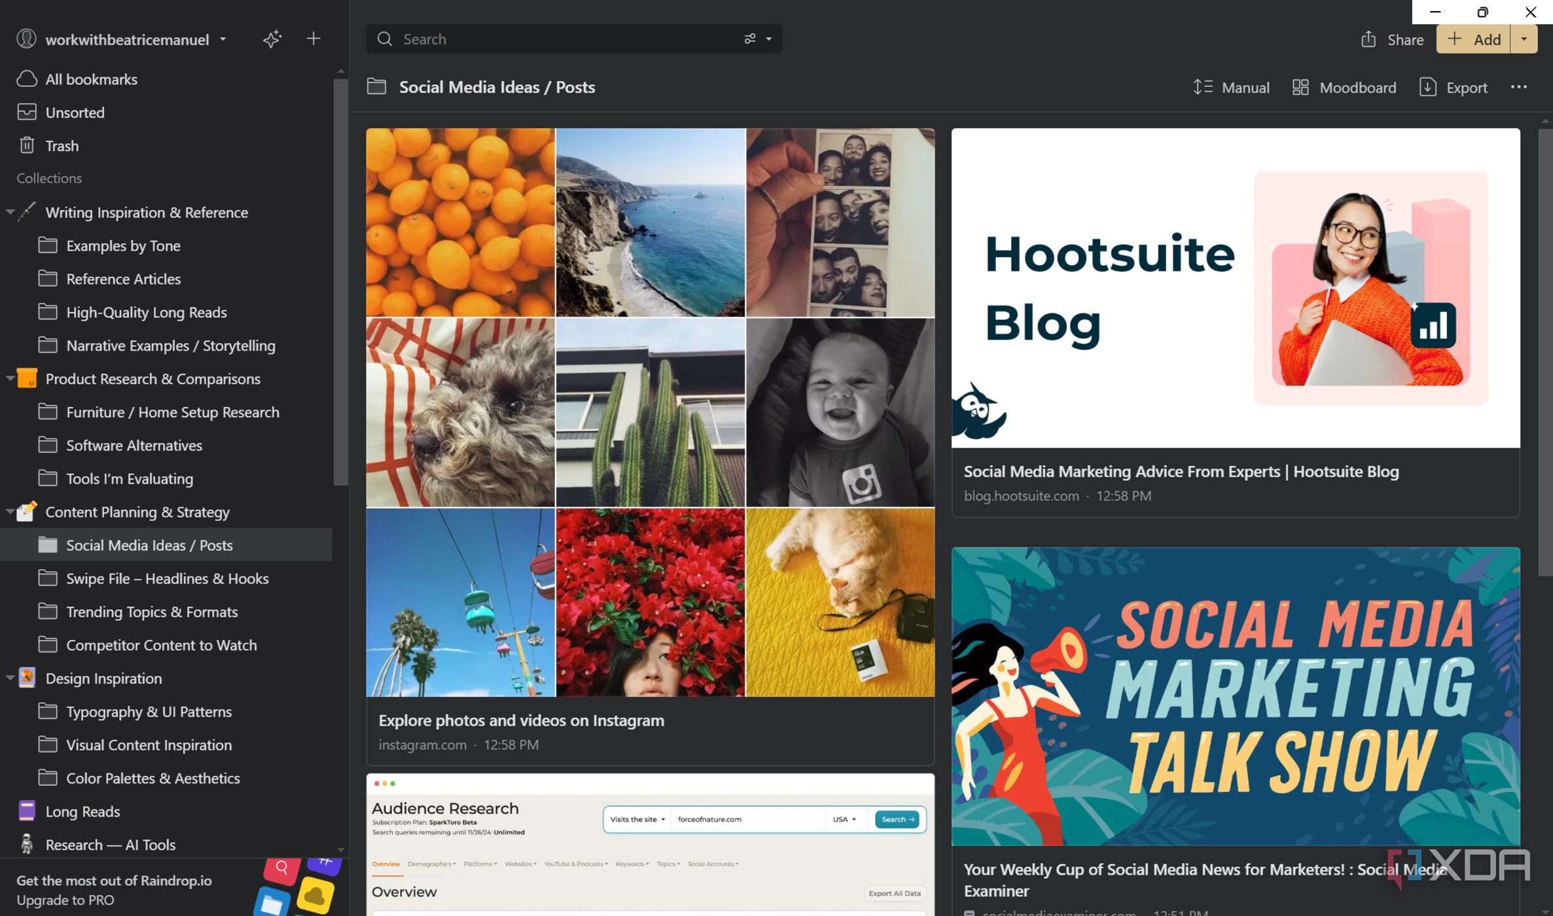Open the search options dropdown caret

(x=769, y=39)
